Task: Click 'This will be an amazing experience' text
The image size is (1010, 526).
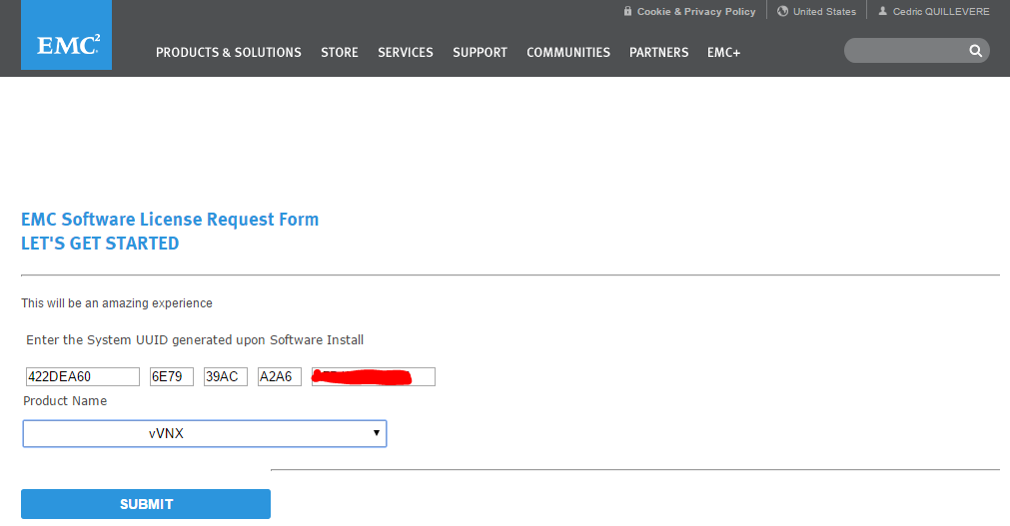Action: tap(117, 303)
